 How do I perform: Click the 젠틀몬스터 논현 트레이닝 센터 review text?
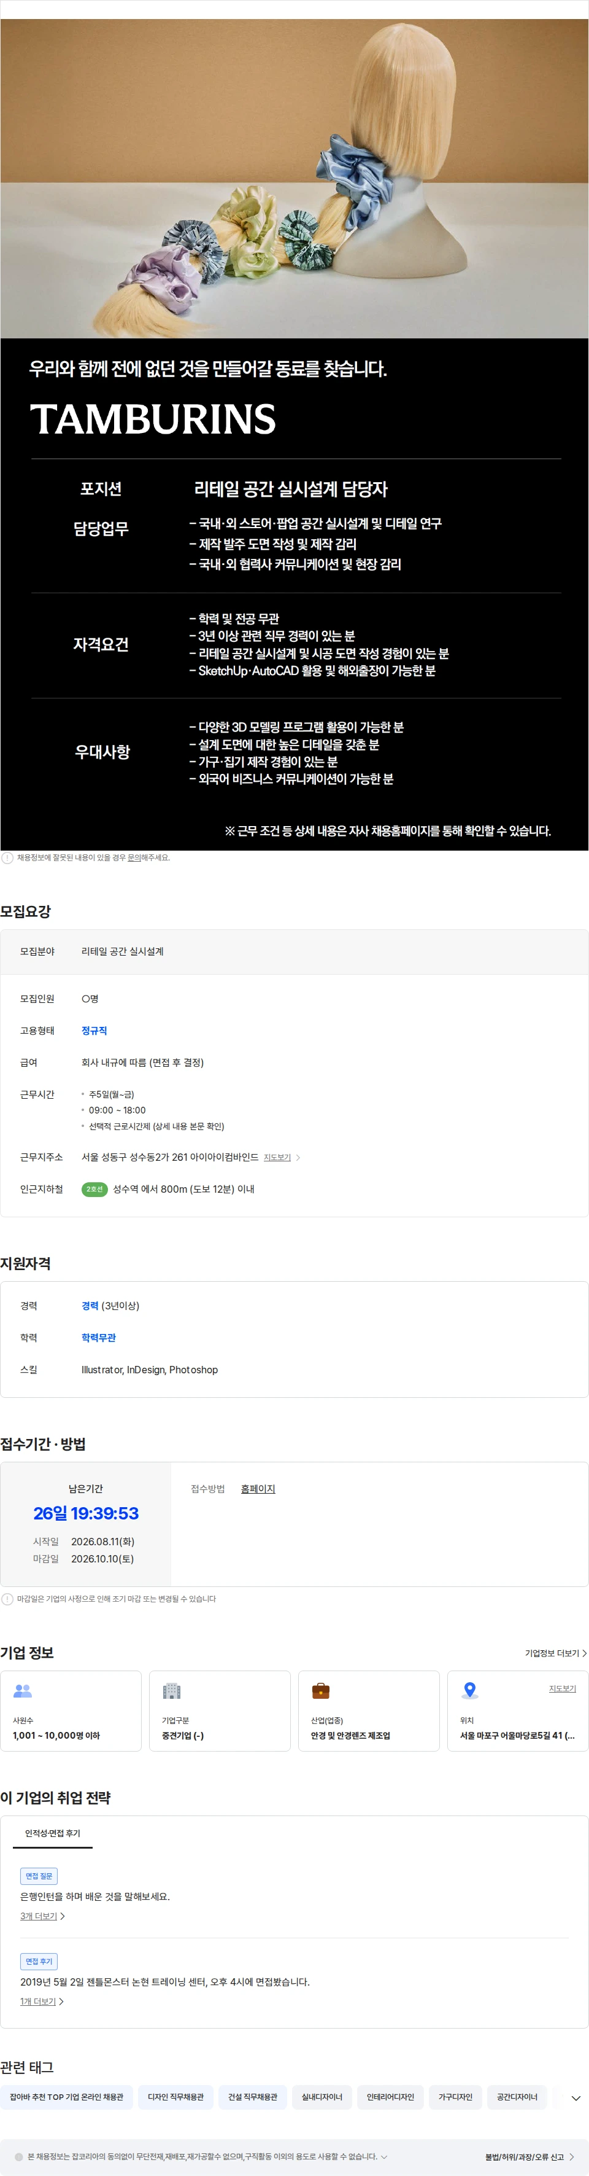point(164,1982)
